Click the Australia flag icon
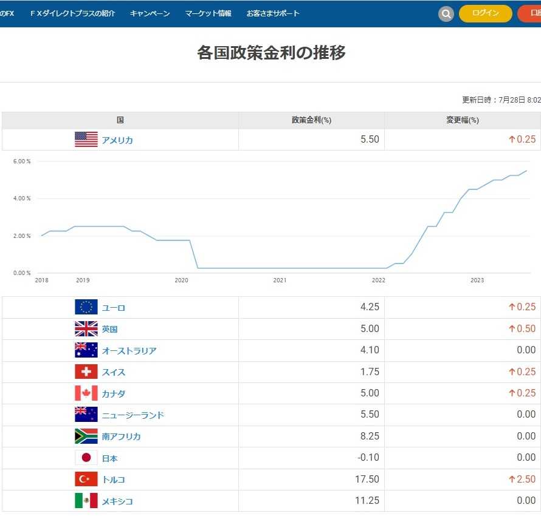 tap(86, 350)
